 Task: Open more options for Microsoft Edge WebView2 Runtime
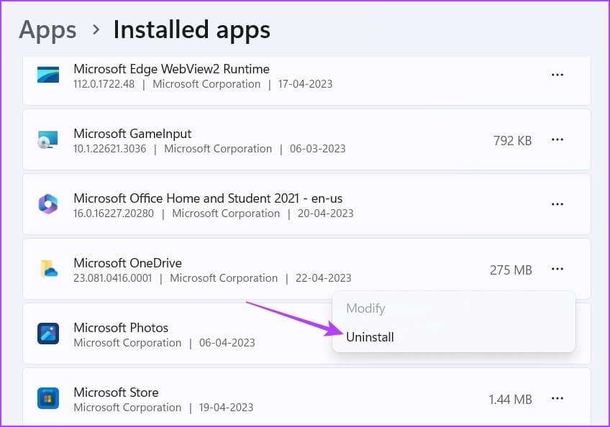pos(557,75)
